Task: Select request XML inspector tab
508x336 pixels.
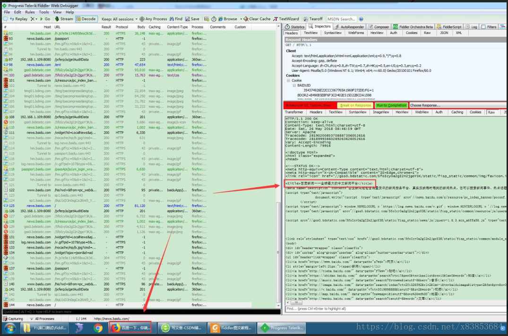Action: [x=459, y=33]
